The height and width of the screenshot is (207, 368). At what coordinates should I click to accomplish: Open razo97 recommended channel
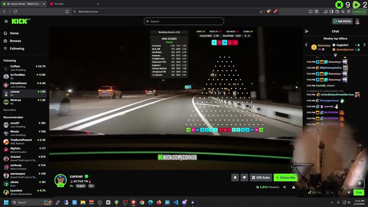[24, 125]
